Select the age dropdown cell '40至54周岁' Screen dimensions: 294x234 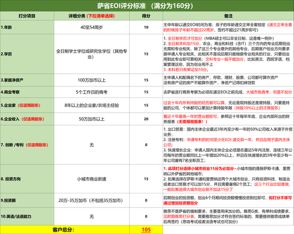[x=92, y=27]
